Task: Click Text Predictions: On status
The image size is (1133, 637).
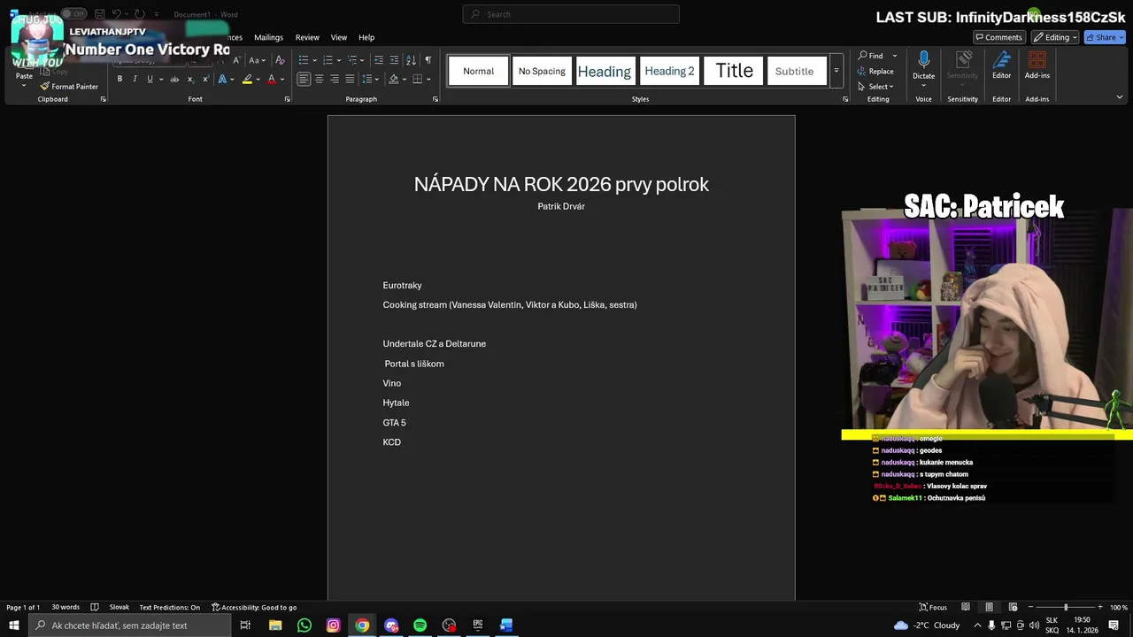Action: click(169, 607)
